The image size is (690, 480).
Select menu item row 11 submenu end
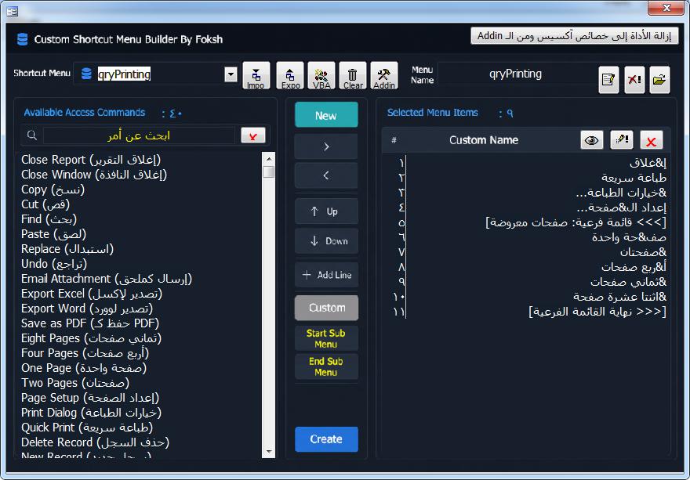pyautogui.click(x=527, y=312)
